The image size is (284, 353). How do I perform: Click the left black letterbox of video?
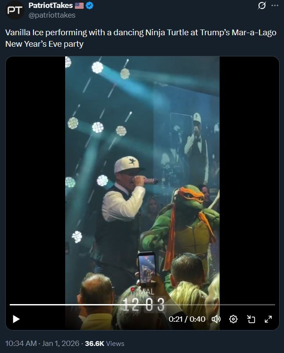coord(35,180)
